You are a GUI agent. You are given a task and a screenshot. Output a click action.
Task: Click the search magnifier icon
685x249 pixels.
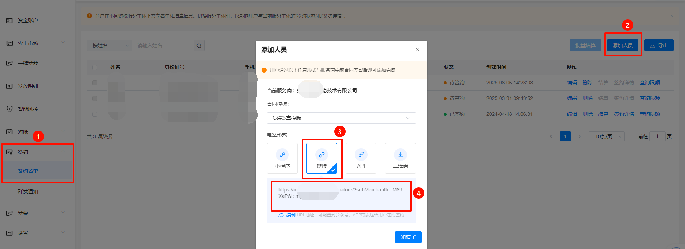click(199, 45)
